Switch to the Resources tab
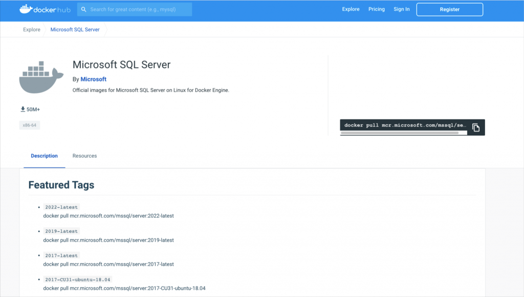The image size is (524, 297). coord(84,156)
